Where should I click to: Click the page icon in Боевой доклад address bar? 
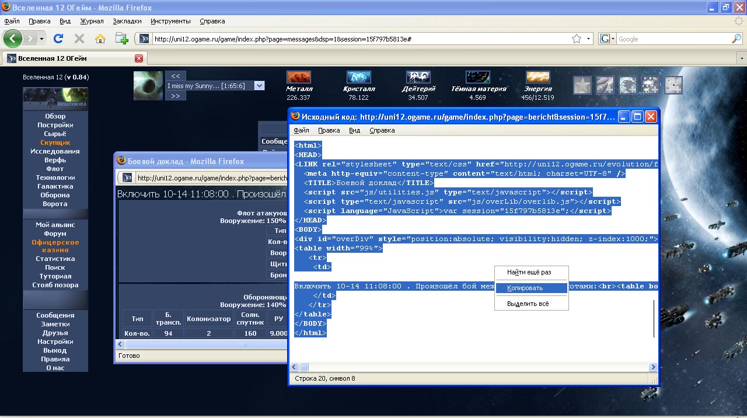coord(127,177)
